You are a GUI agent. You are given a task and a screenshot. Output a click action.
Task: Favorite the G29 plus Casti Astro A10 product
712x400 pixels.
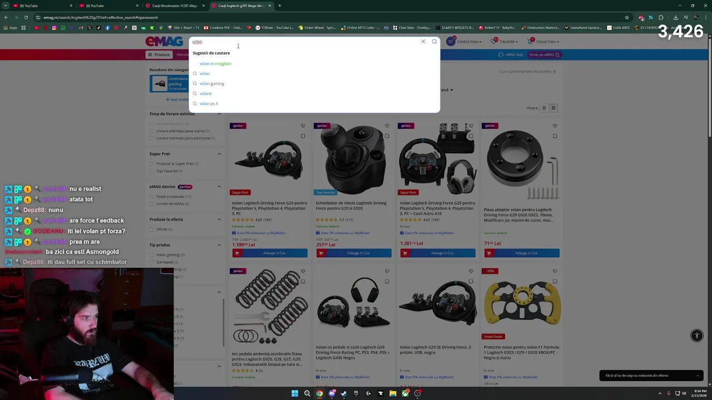point(471,126)
